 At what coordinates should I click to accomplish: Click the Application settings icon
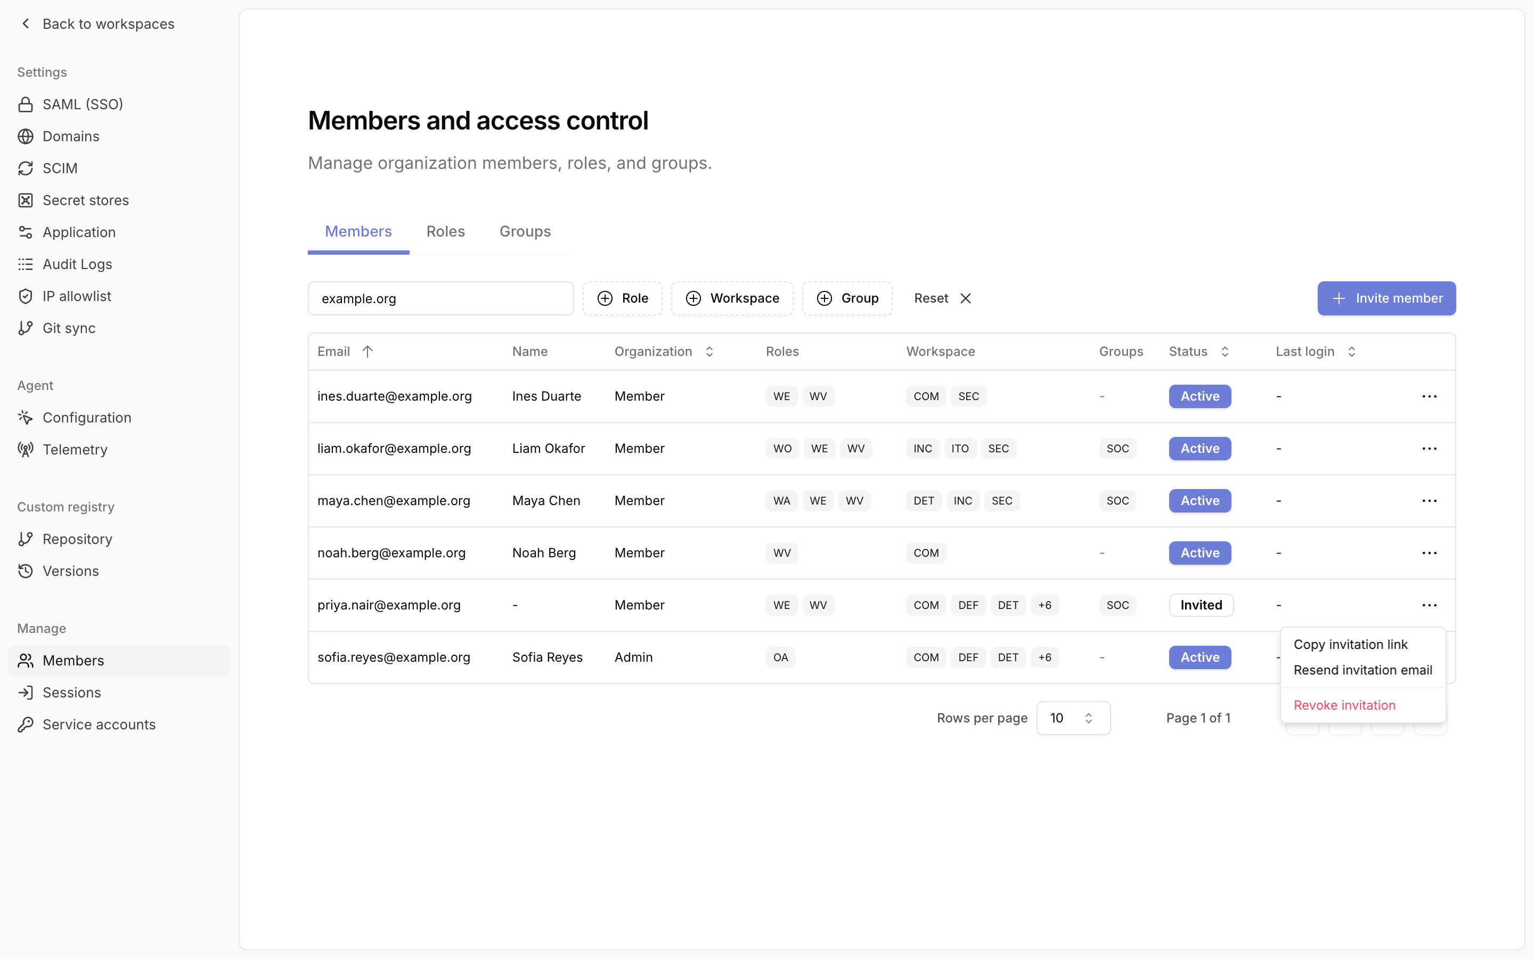[x=26, y=232]
